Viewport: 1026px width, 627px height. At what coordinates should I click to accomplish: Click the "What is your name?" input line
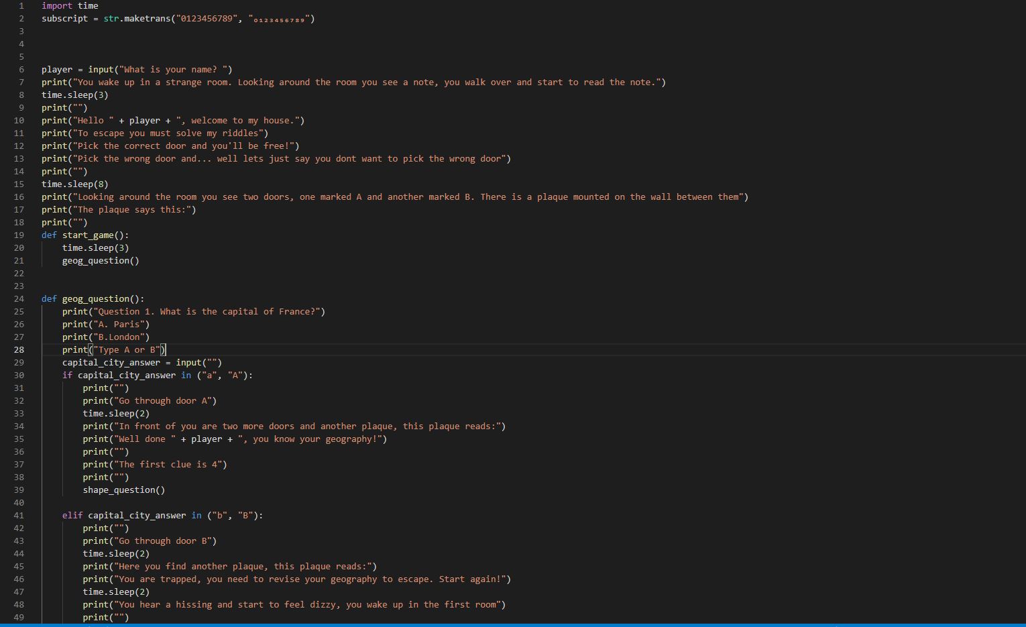click(137, 70)
